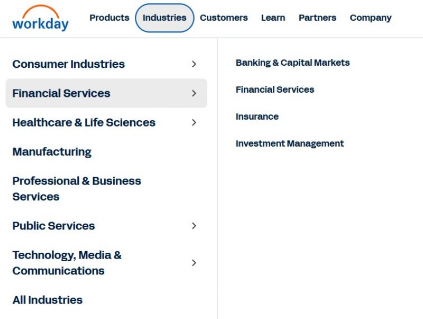Open the Learn menu
This screenshot has width=423, height=319.
273,18
